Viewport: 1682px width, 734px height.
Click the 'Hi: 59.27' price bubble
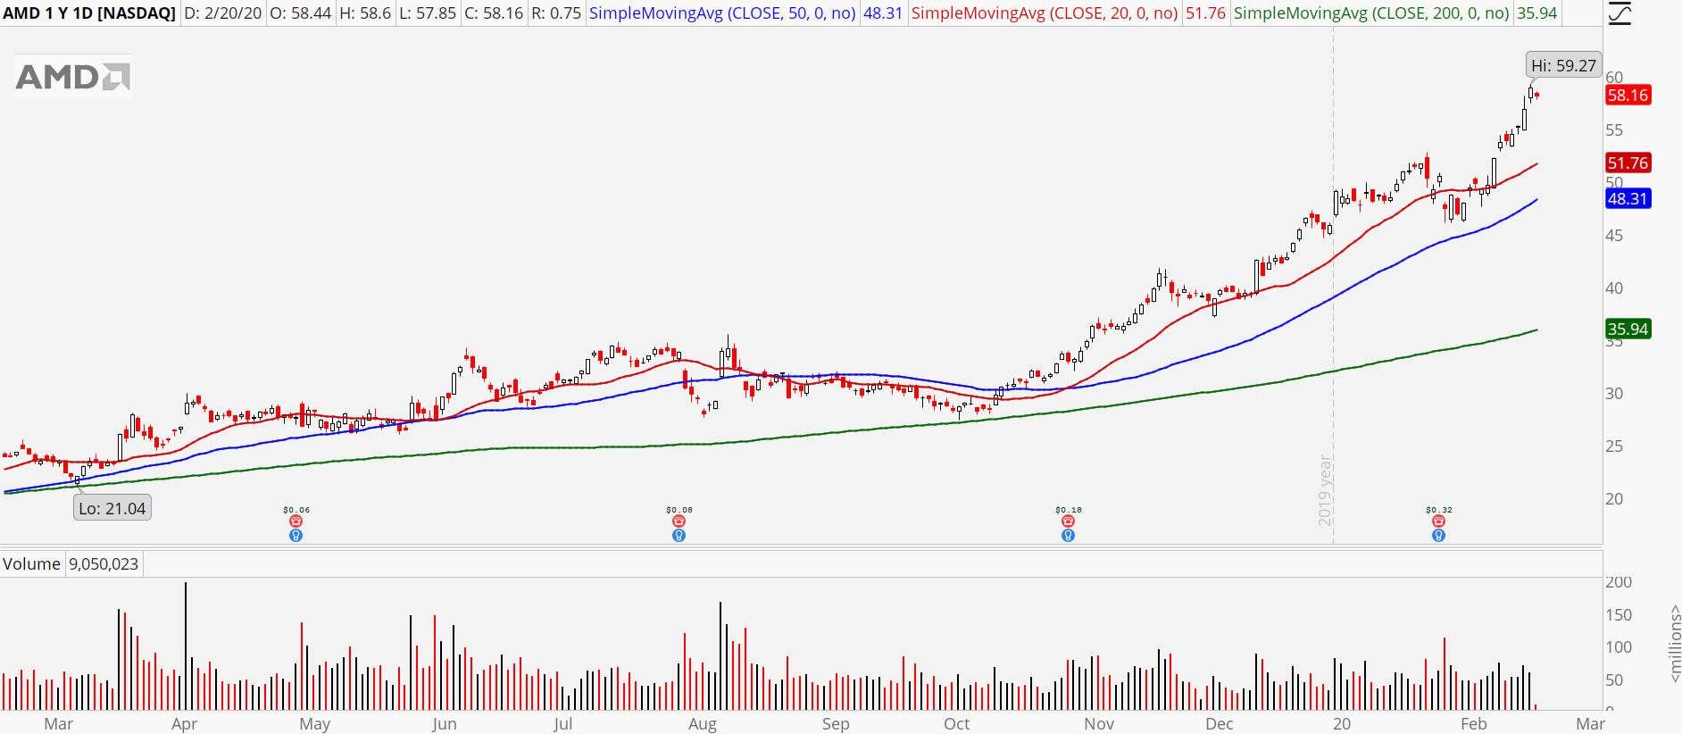tap(1563, 65)
